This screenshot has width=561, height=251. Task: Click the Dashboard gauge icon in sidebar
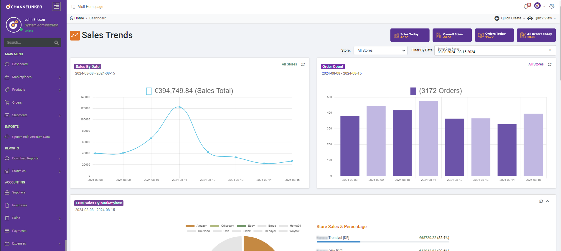(x=7, y=64)
